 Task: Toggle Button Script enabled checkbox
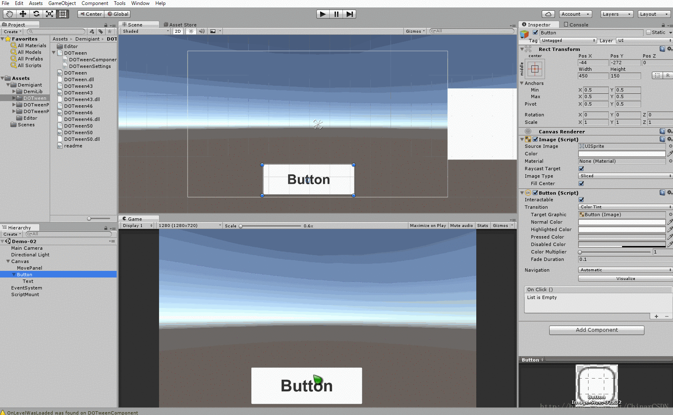(535, 193)
